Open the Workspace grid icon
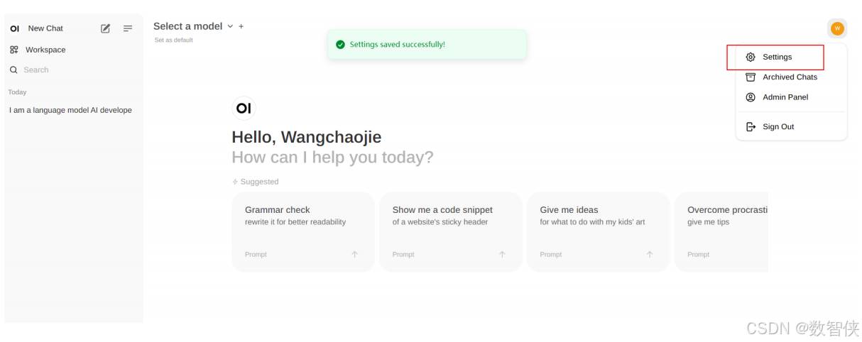The width and height of the screenshot is (862, 342). (14, 50)
